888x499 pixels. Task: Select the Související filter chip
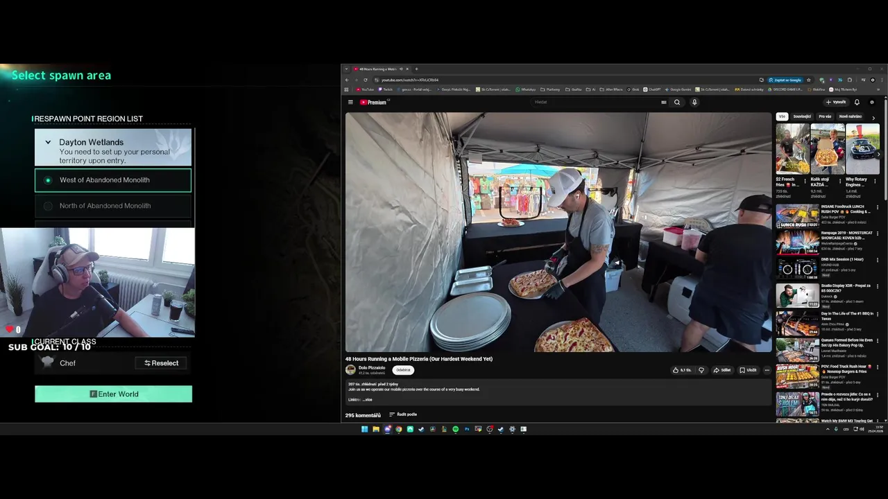coord(802,116)
